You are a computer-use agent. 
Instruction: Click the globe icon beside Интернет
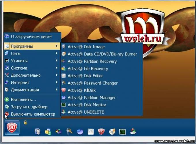point(7,82)
